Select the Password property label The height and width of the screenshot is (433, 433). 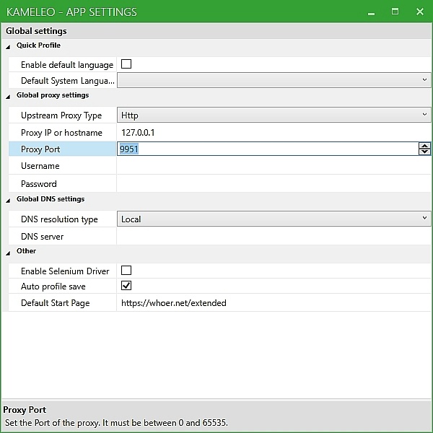pyautogui.click(x=39, y=183)
